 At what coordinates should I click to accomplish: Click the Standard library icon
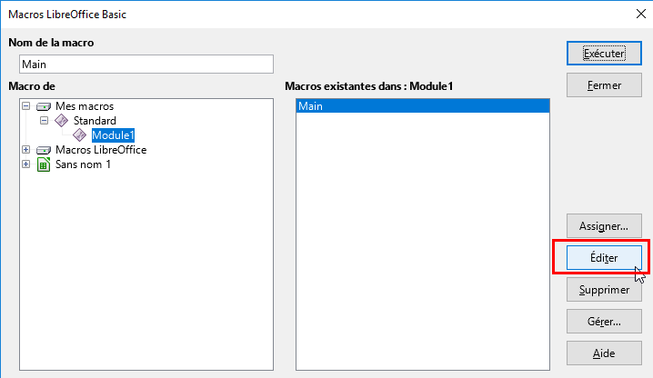(62, 121)
